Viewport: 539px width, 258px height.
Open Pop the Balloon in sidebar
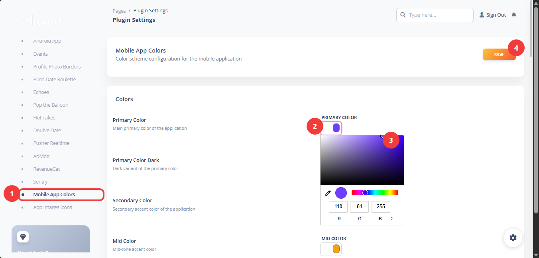[x=51, y=105]
